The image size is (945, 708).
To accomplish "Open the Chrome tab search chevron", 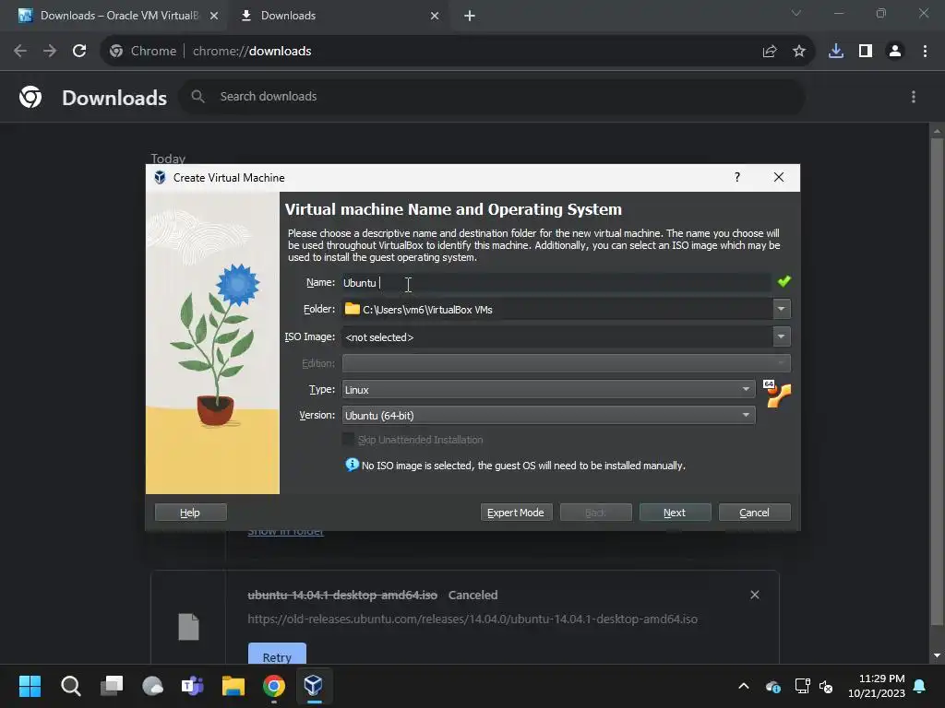I will [x=796, y=13].
